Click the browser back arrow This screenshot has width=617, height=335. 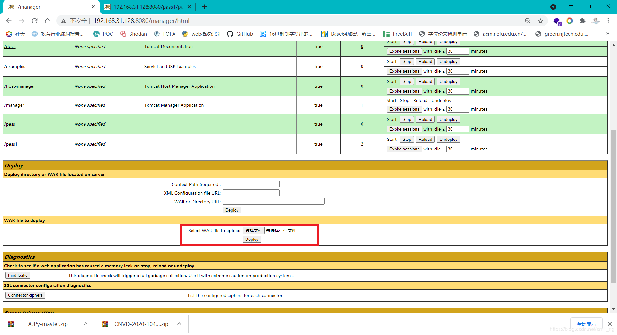tap(9, 21)
